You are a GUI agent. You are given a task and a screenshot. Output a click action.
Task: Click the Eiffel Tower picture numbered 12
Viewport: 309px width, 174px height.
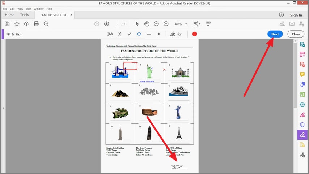pyautogui.click(x=179, y=133)
